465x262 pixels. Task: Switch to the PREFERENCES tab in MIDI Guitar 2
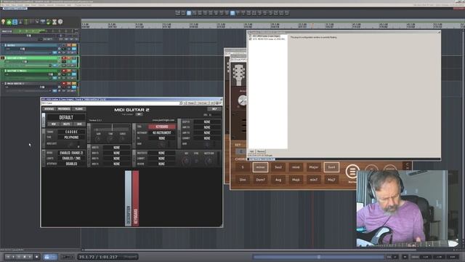pyautogui.click(x=64, y=109)
